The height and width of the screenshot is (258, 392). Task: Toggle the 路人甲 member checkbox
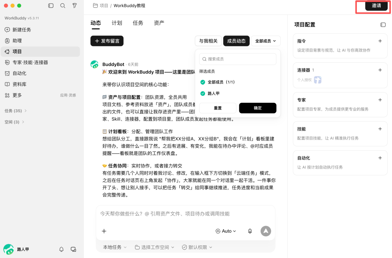click(x=203, y=93)
